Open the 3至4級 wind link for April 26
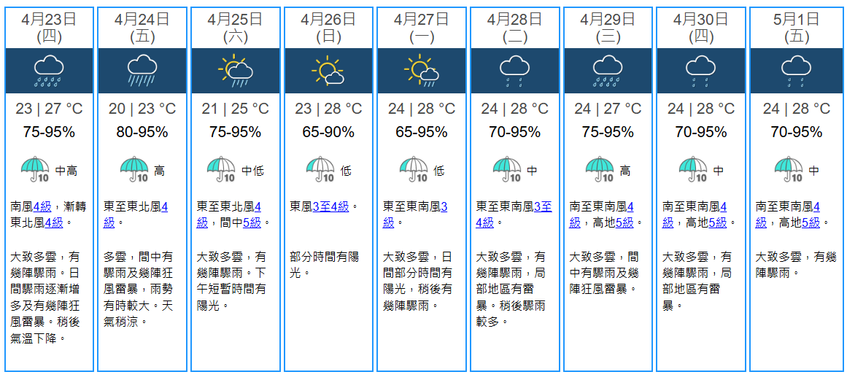 coord(331,207)
